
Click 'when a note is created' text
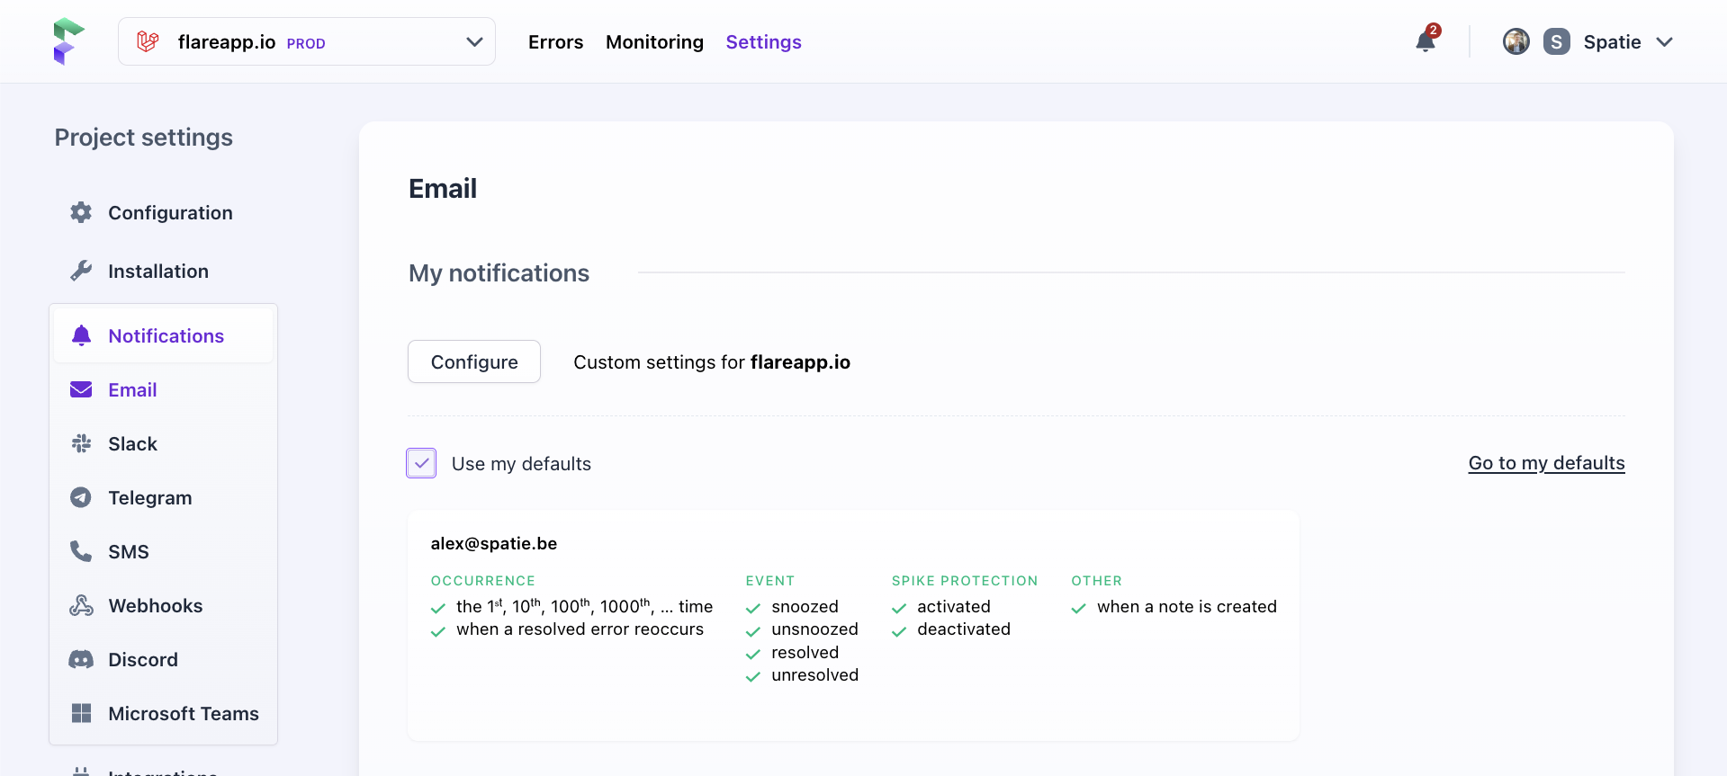1186,607
